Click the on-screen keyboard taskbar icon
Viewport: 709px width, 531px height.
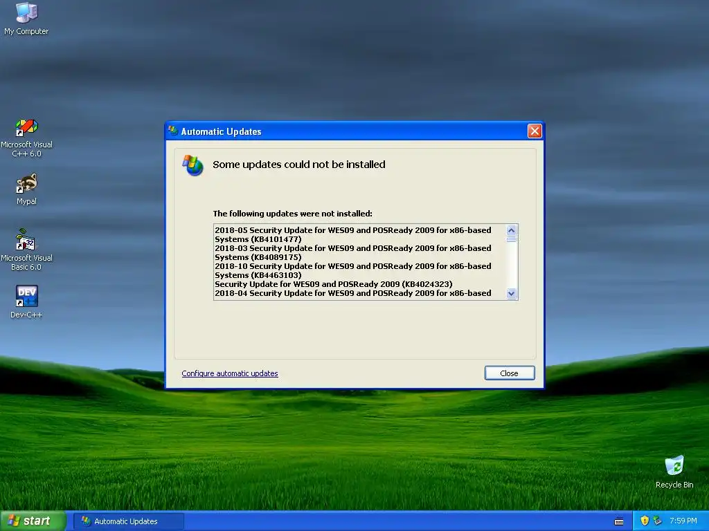click(x=619, y=521)
